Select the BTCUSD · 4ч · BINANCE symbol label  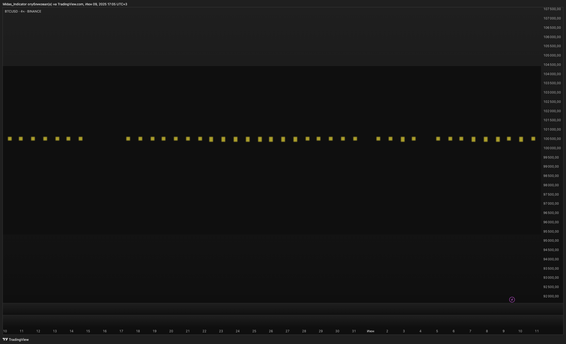point(23,11)
